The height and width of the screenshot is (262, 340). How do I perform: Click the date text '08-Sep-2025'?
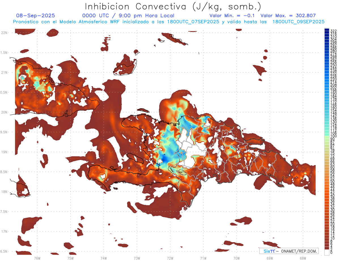[36, 16]
